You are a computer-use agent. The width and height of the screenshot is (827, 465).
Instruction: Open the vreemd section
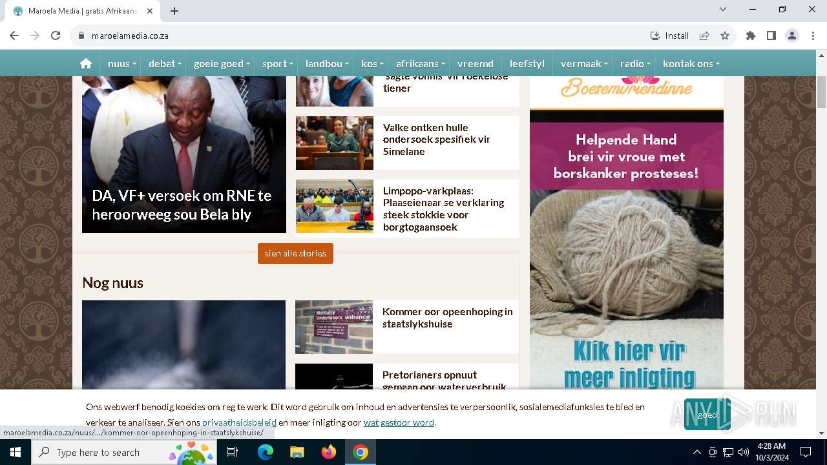[476, 63]
